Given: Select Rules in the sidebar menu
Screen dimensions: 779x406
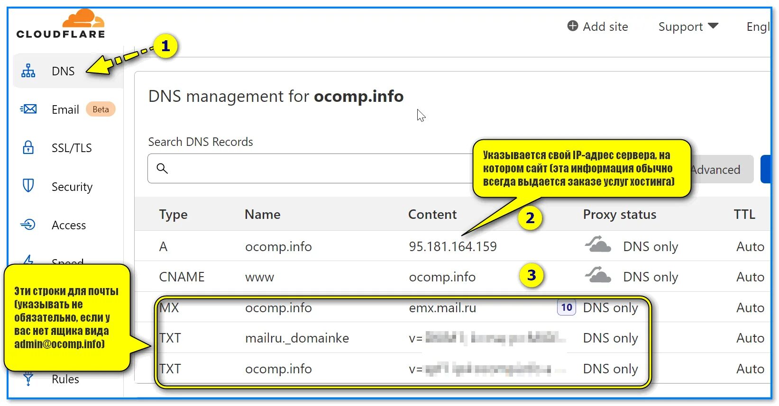Looking at the screenshot, I should coord(65,379).
